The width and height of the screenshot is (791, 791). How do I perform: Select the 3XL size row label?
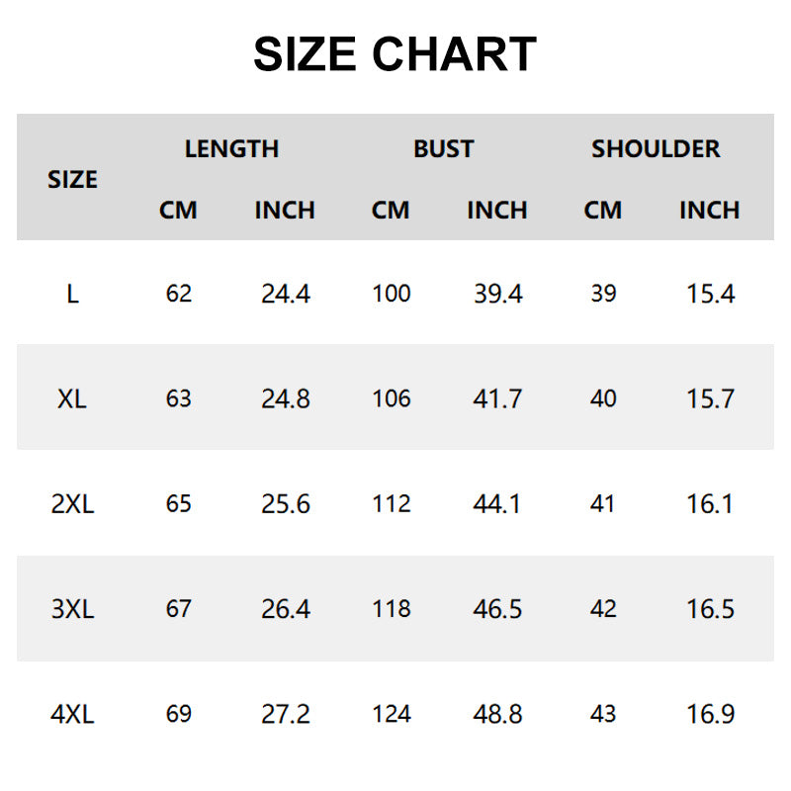pos(72,609)
